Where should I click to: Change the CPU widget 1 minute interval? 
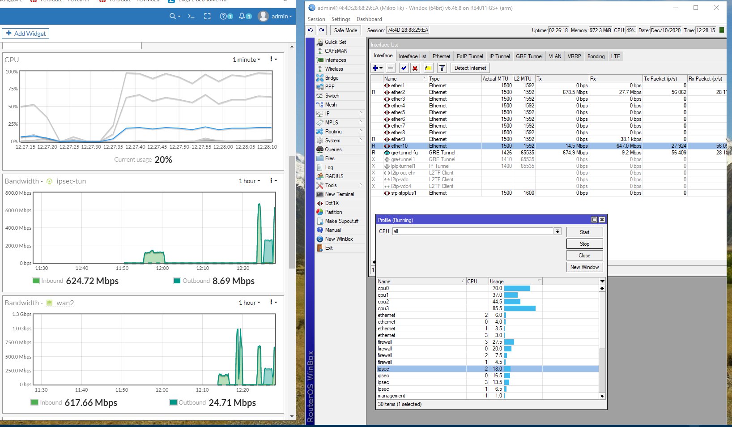[246, 60]
